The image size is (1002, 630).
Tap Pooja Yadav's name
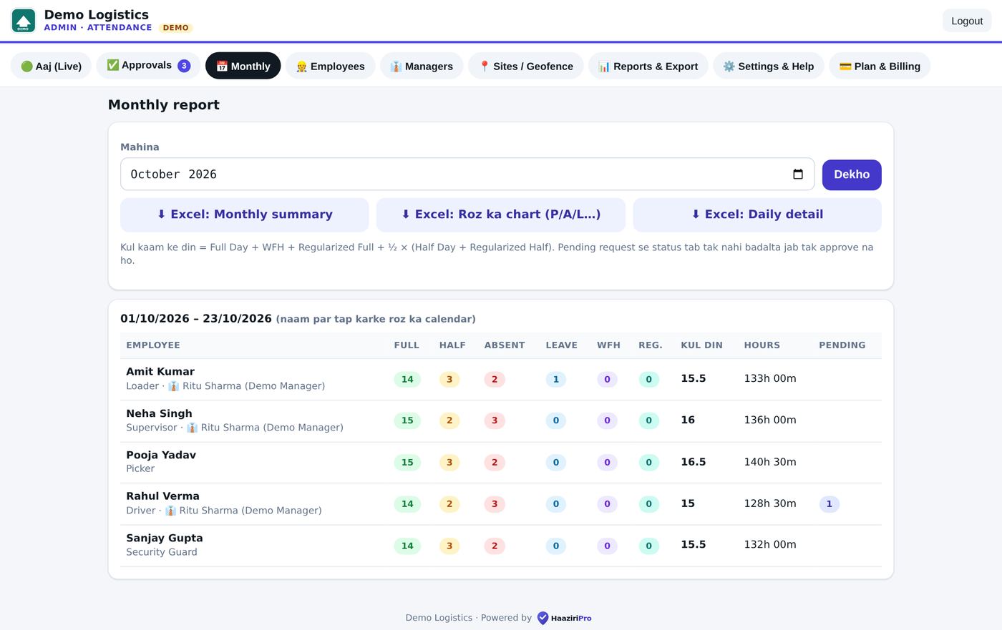[161, 455]
